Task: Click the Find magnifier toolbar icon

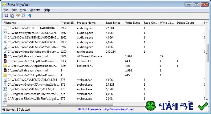Action: [23, 16]
